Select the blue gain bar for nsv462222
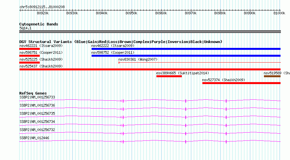This screenshot has width=290, height=160. click(x=186, y=49)
